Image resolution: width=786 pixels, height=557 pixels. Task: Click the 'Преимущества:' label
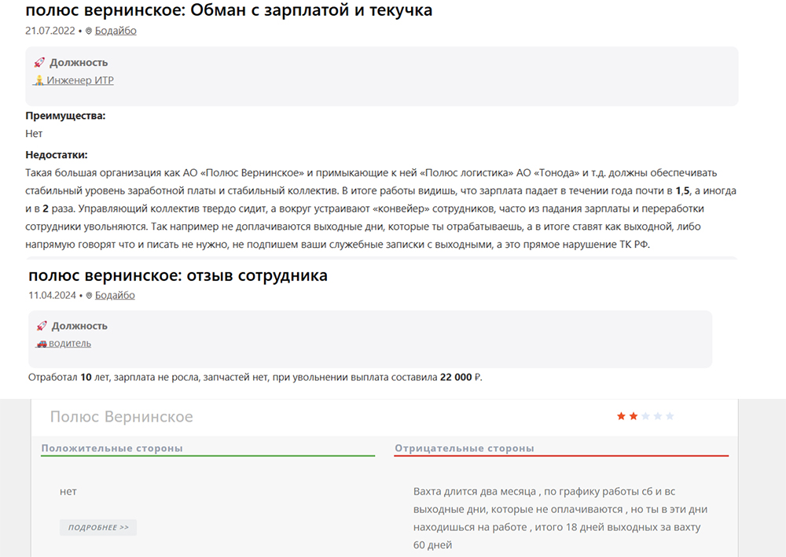tap(66, 116)
